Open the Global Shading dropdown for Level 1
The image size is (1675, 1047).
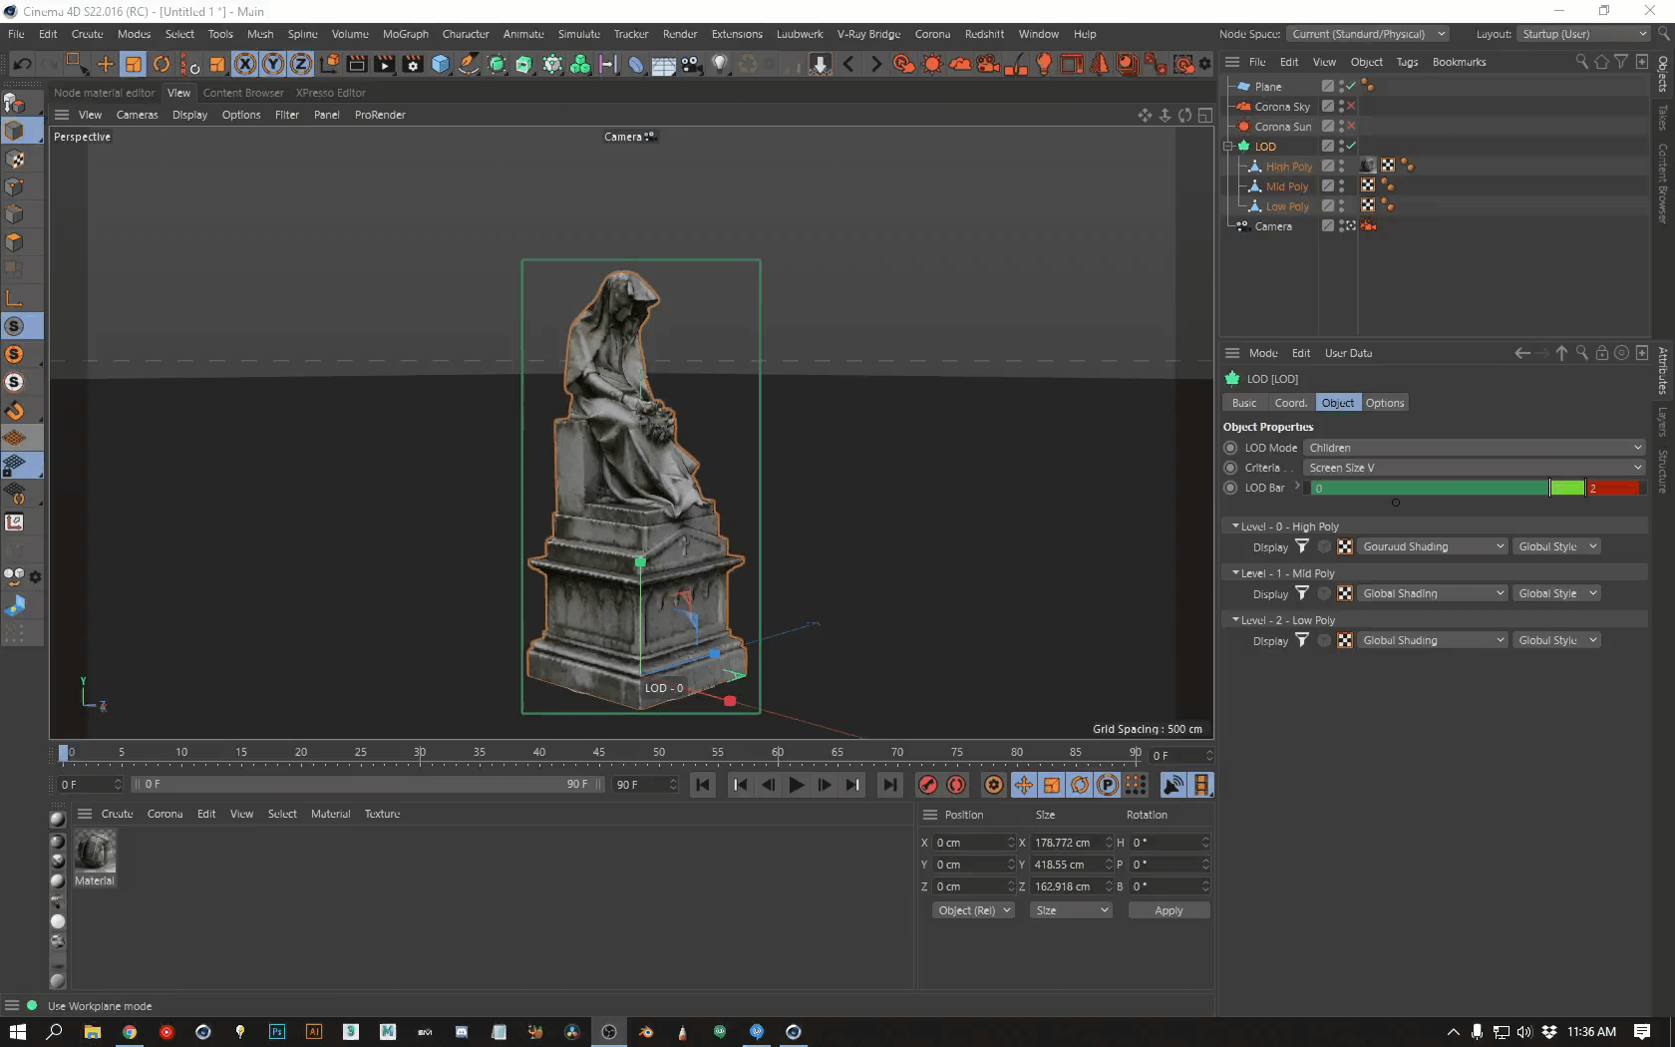click(1433, 593)
